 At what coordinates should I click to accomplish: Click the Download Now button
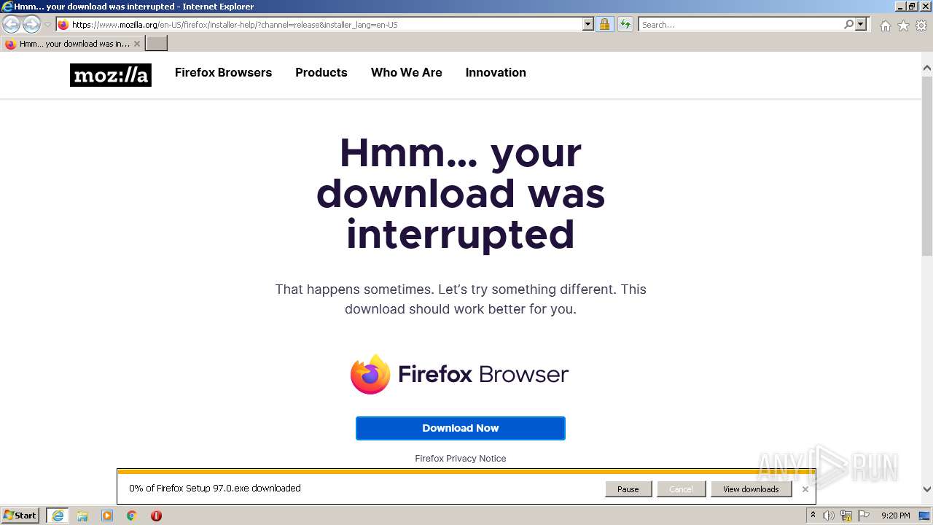tap(460, 428)
